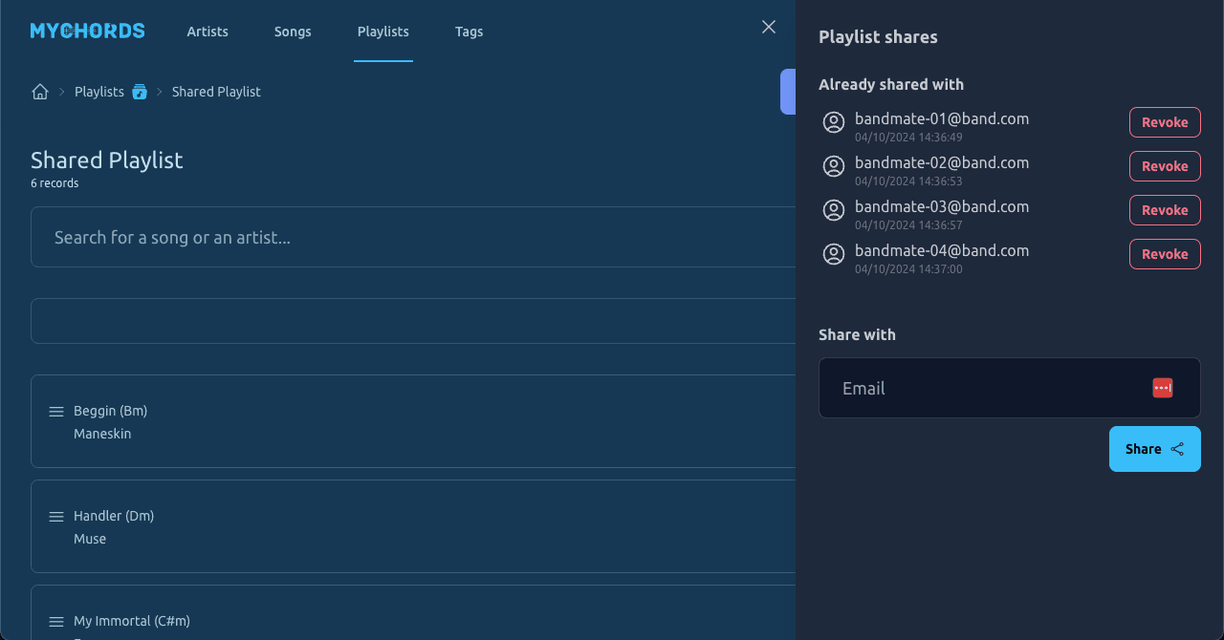Open the Artists menu tab

pyautogui.click(x=208, y=32)
